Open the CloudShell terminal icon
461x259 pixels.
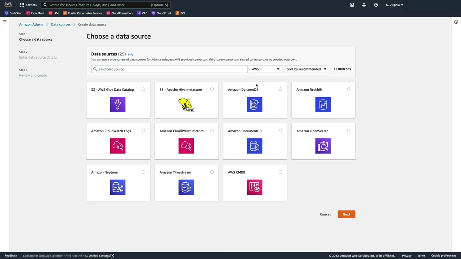click(352, 5)
